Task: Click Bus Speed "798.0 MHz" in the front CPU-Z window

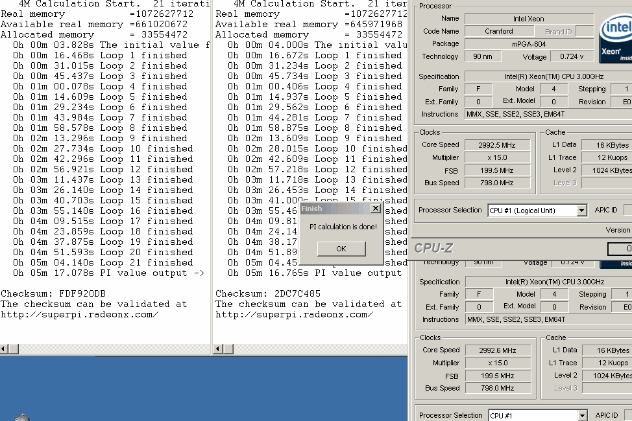Action: pyautogui.click(x=497, y=183)
